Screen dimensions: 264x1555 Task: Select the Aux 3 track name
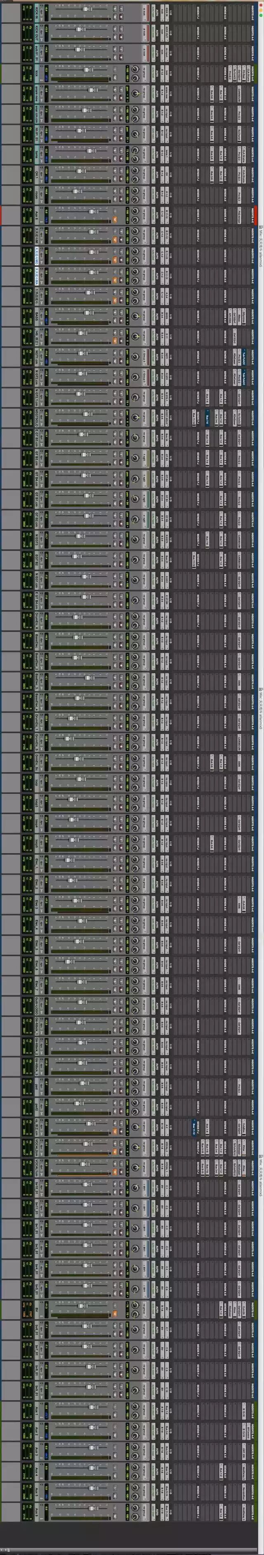(36, 1452)
